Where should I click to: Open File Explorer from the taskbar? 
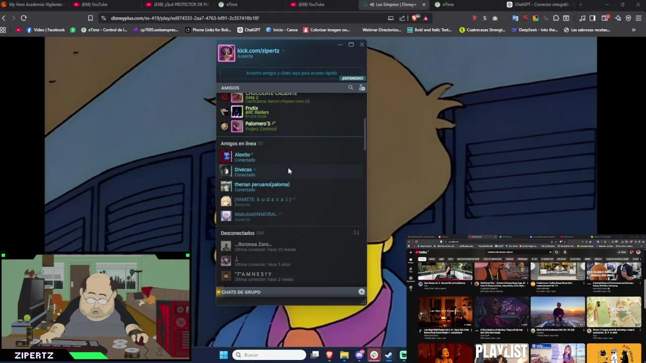[344, 355]
